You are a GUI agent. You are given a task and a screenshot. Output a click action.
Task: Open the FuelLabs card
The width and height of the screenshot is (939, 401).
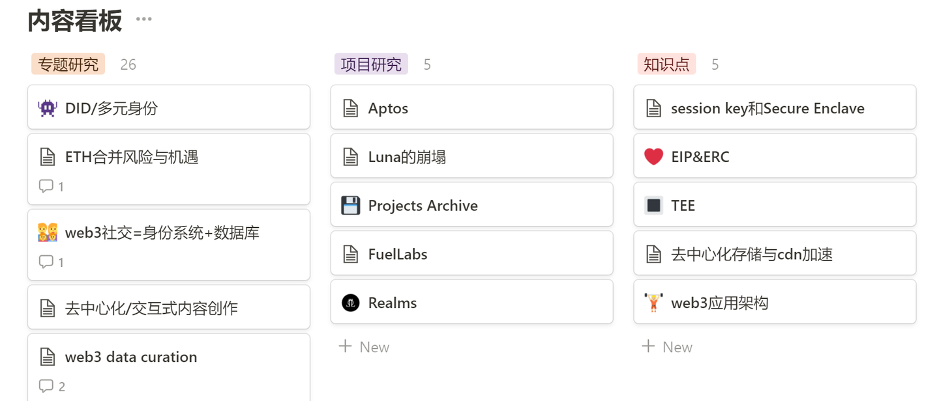tap(398, 254)
